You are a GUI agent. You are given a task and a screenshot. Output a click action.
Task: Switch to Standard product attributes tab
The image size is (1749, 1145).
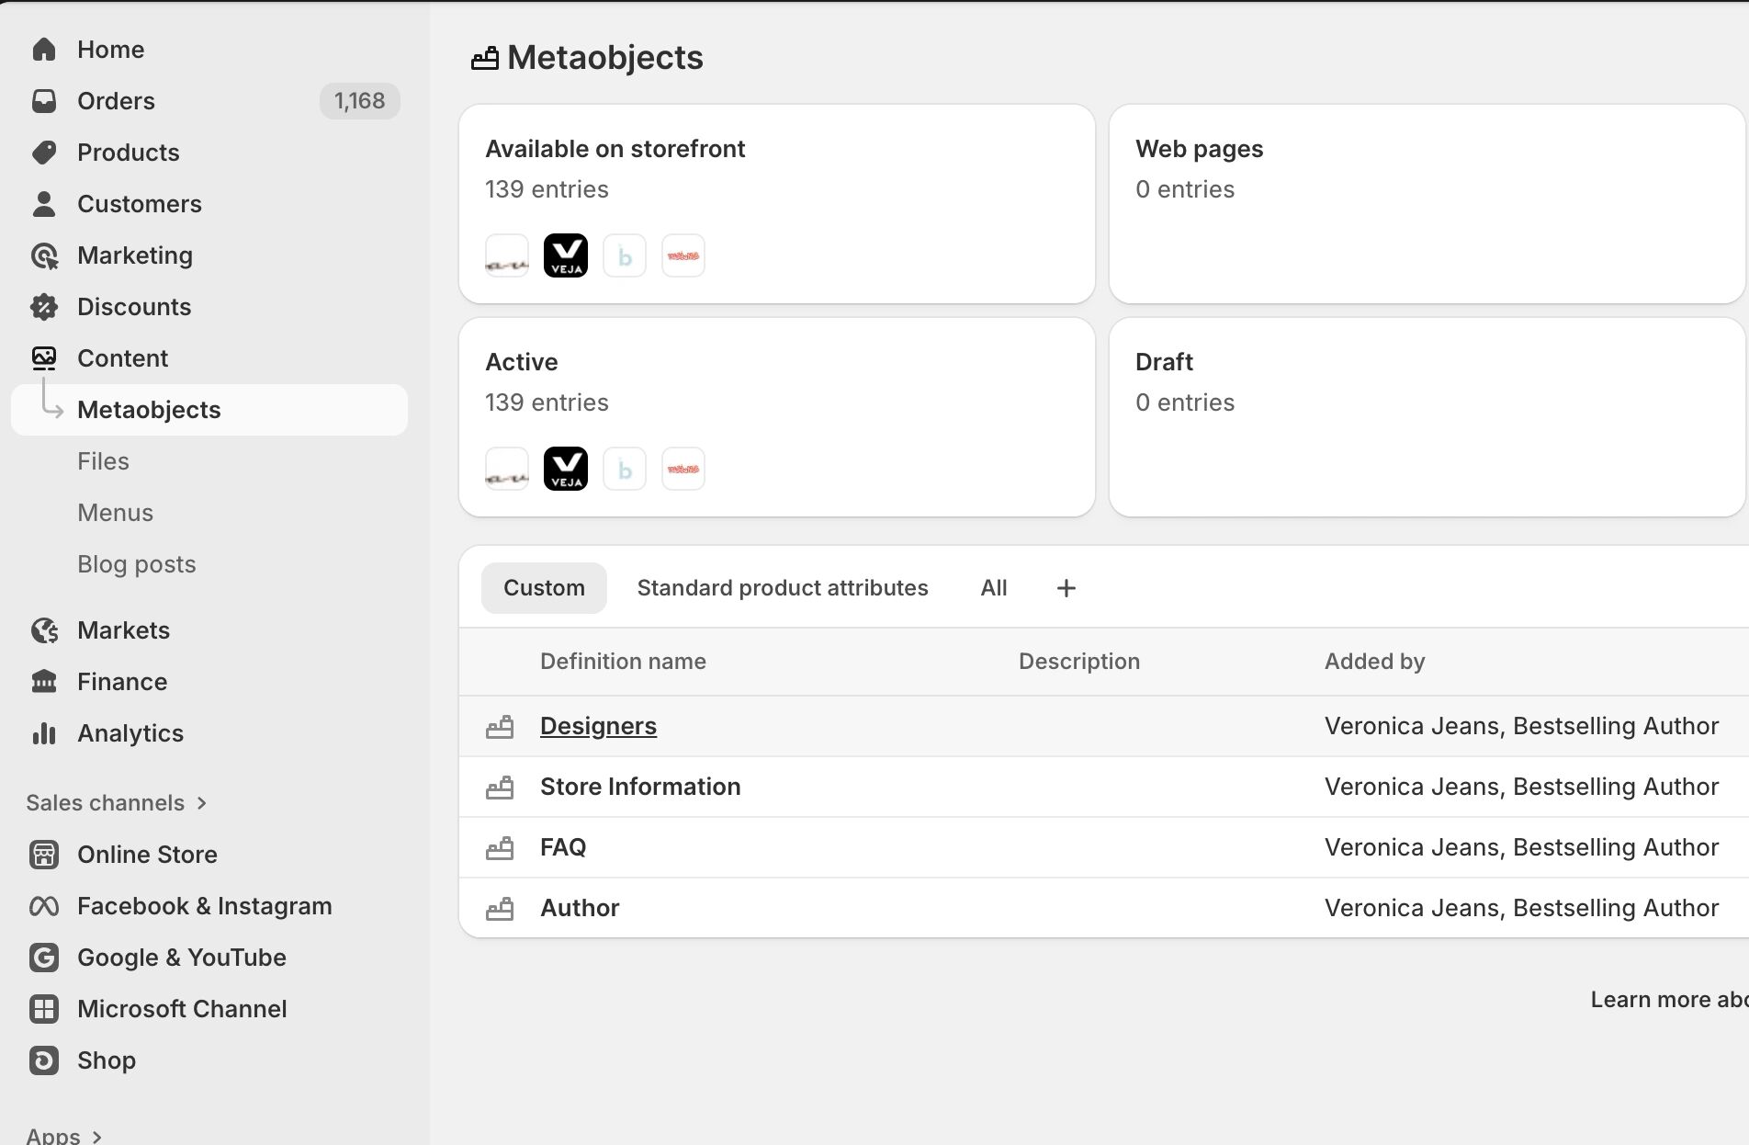[783, 588]
